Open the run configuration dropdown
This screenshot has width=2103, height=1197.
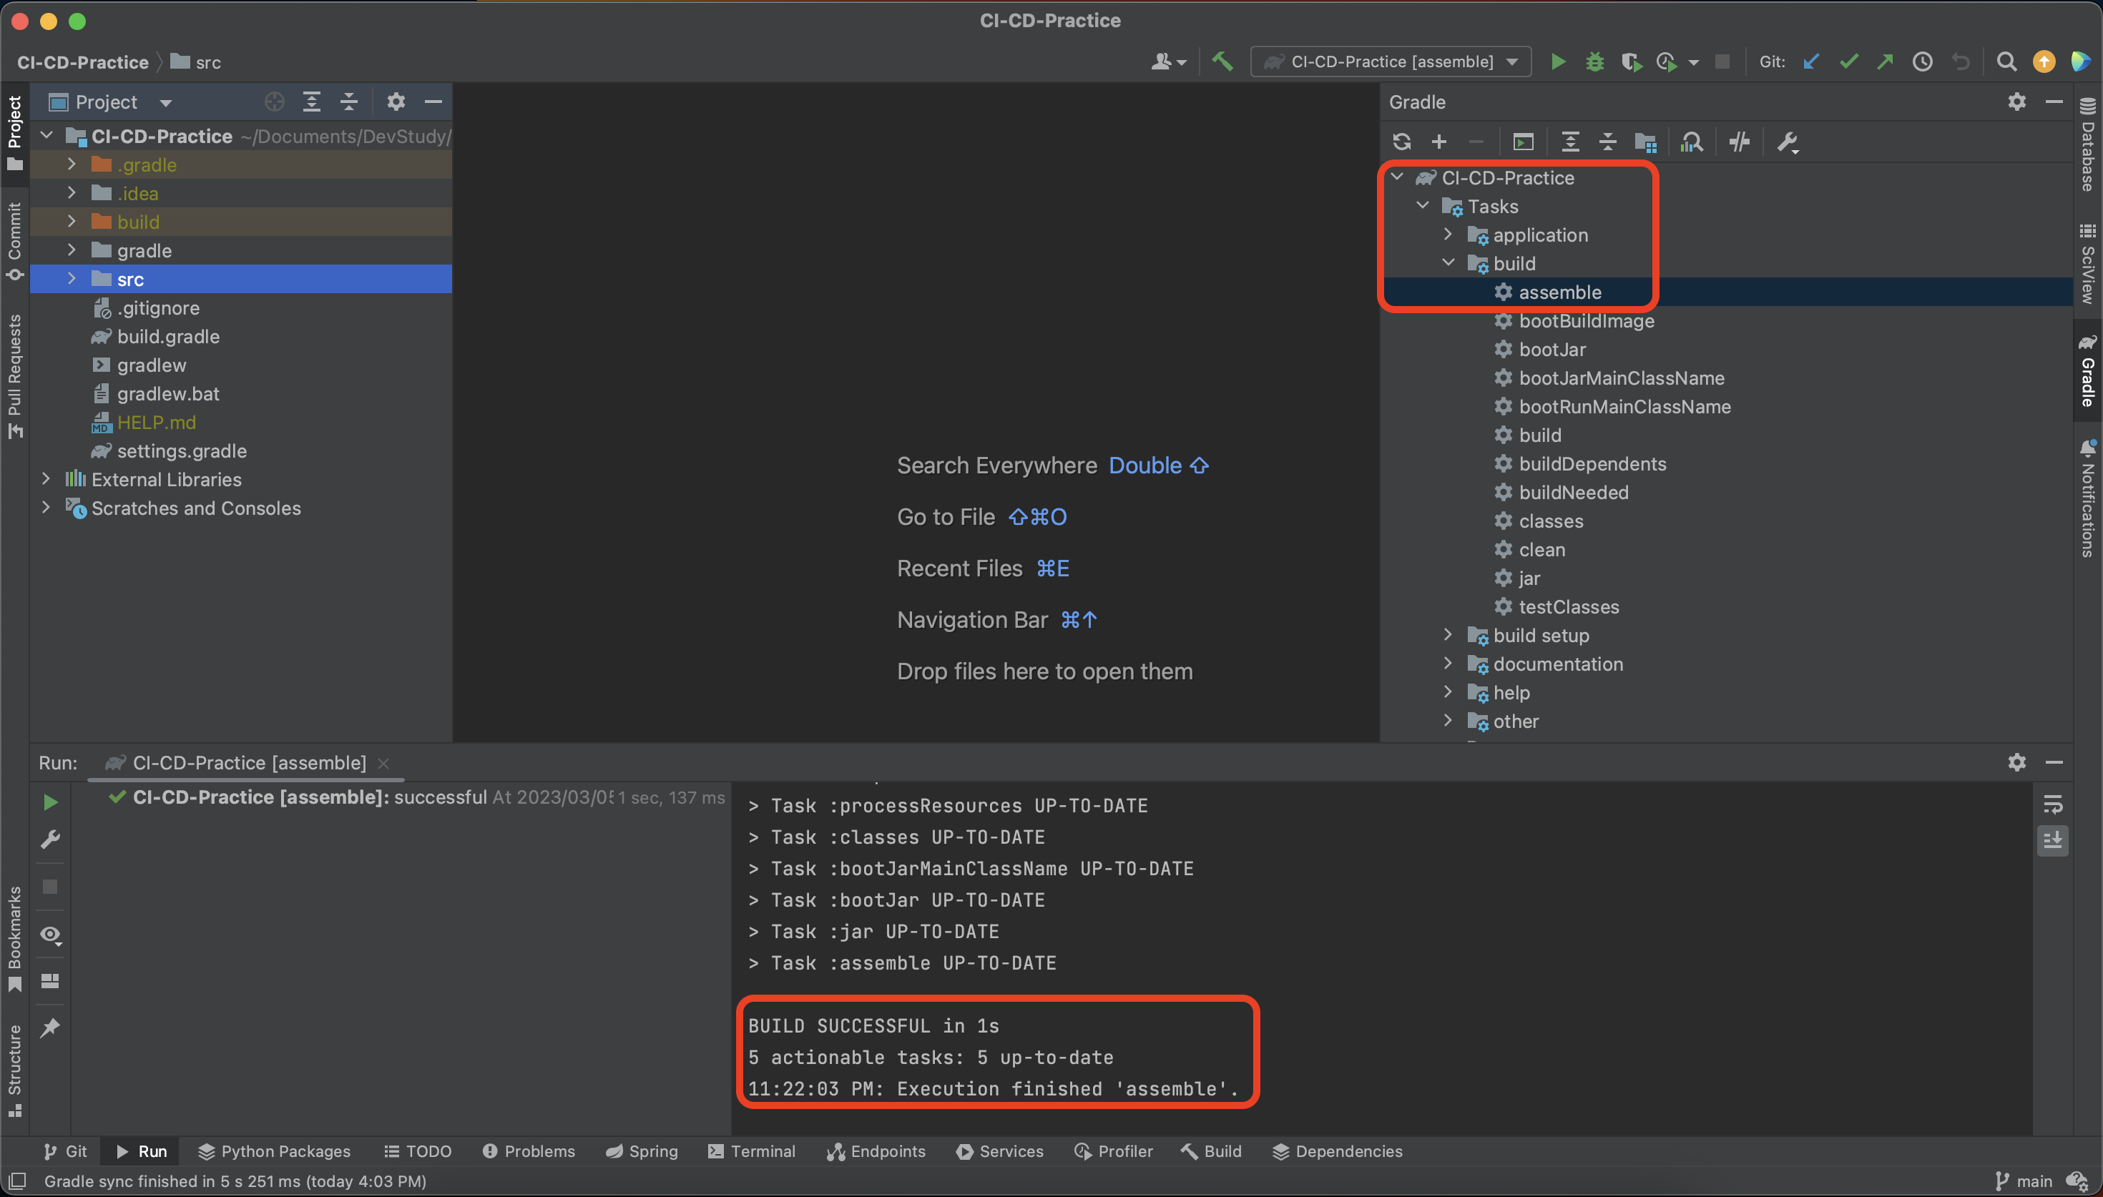coord(1391,61)
